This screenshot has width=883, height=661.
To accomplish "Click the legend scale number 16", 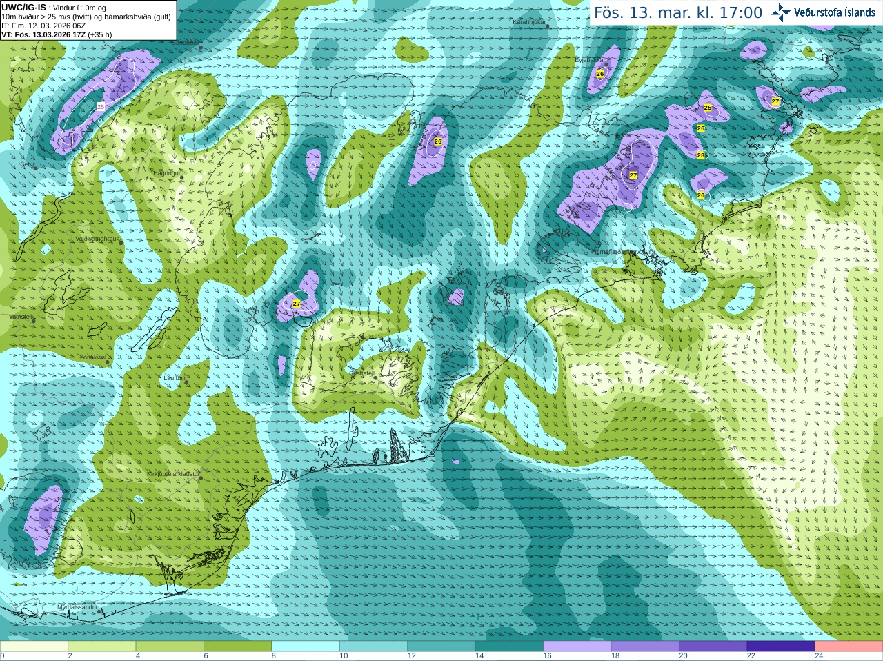I will click(547, 656).
